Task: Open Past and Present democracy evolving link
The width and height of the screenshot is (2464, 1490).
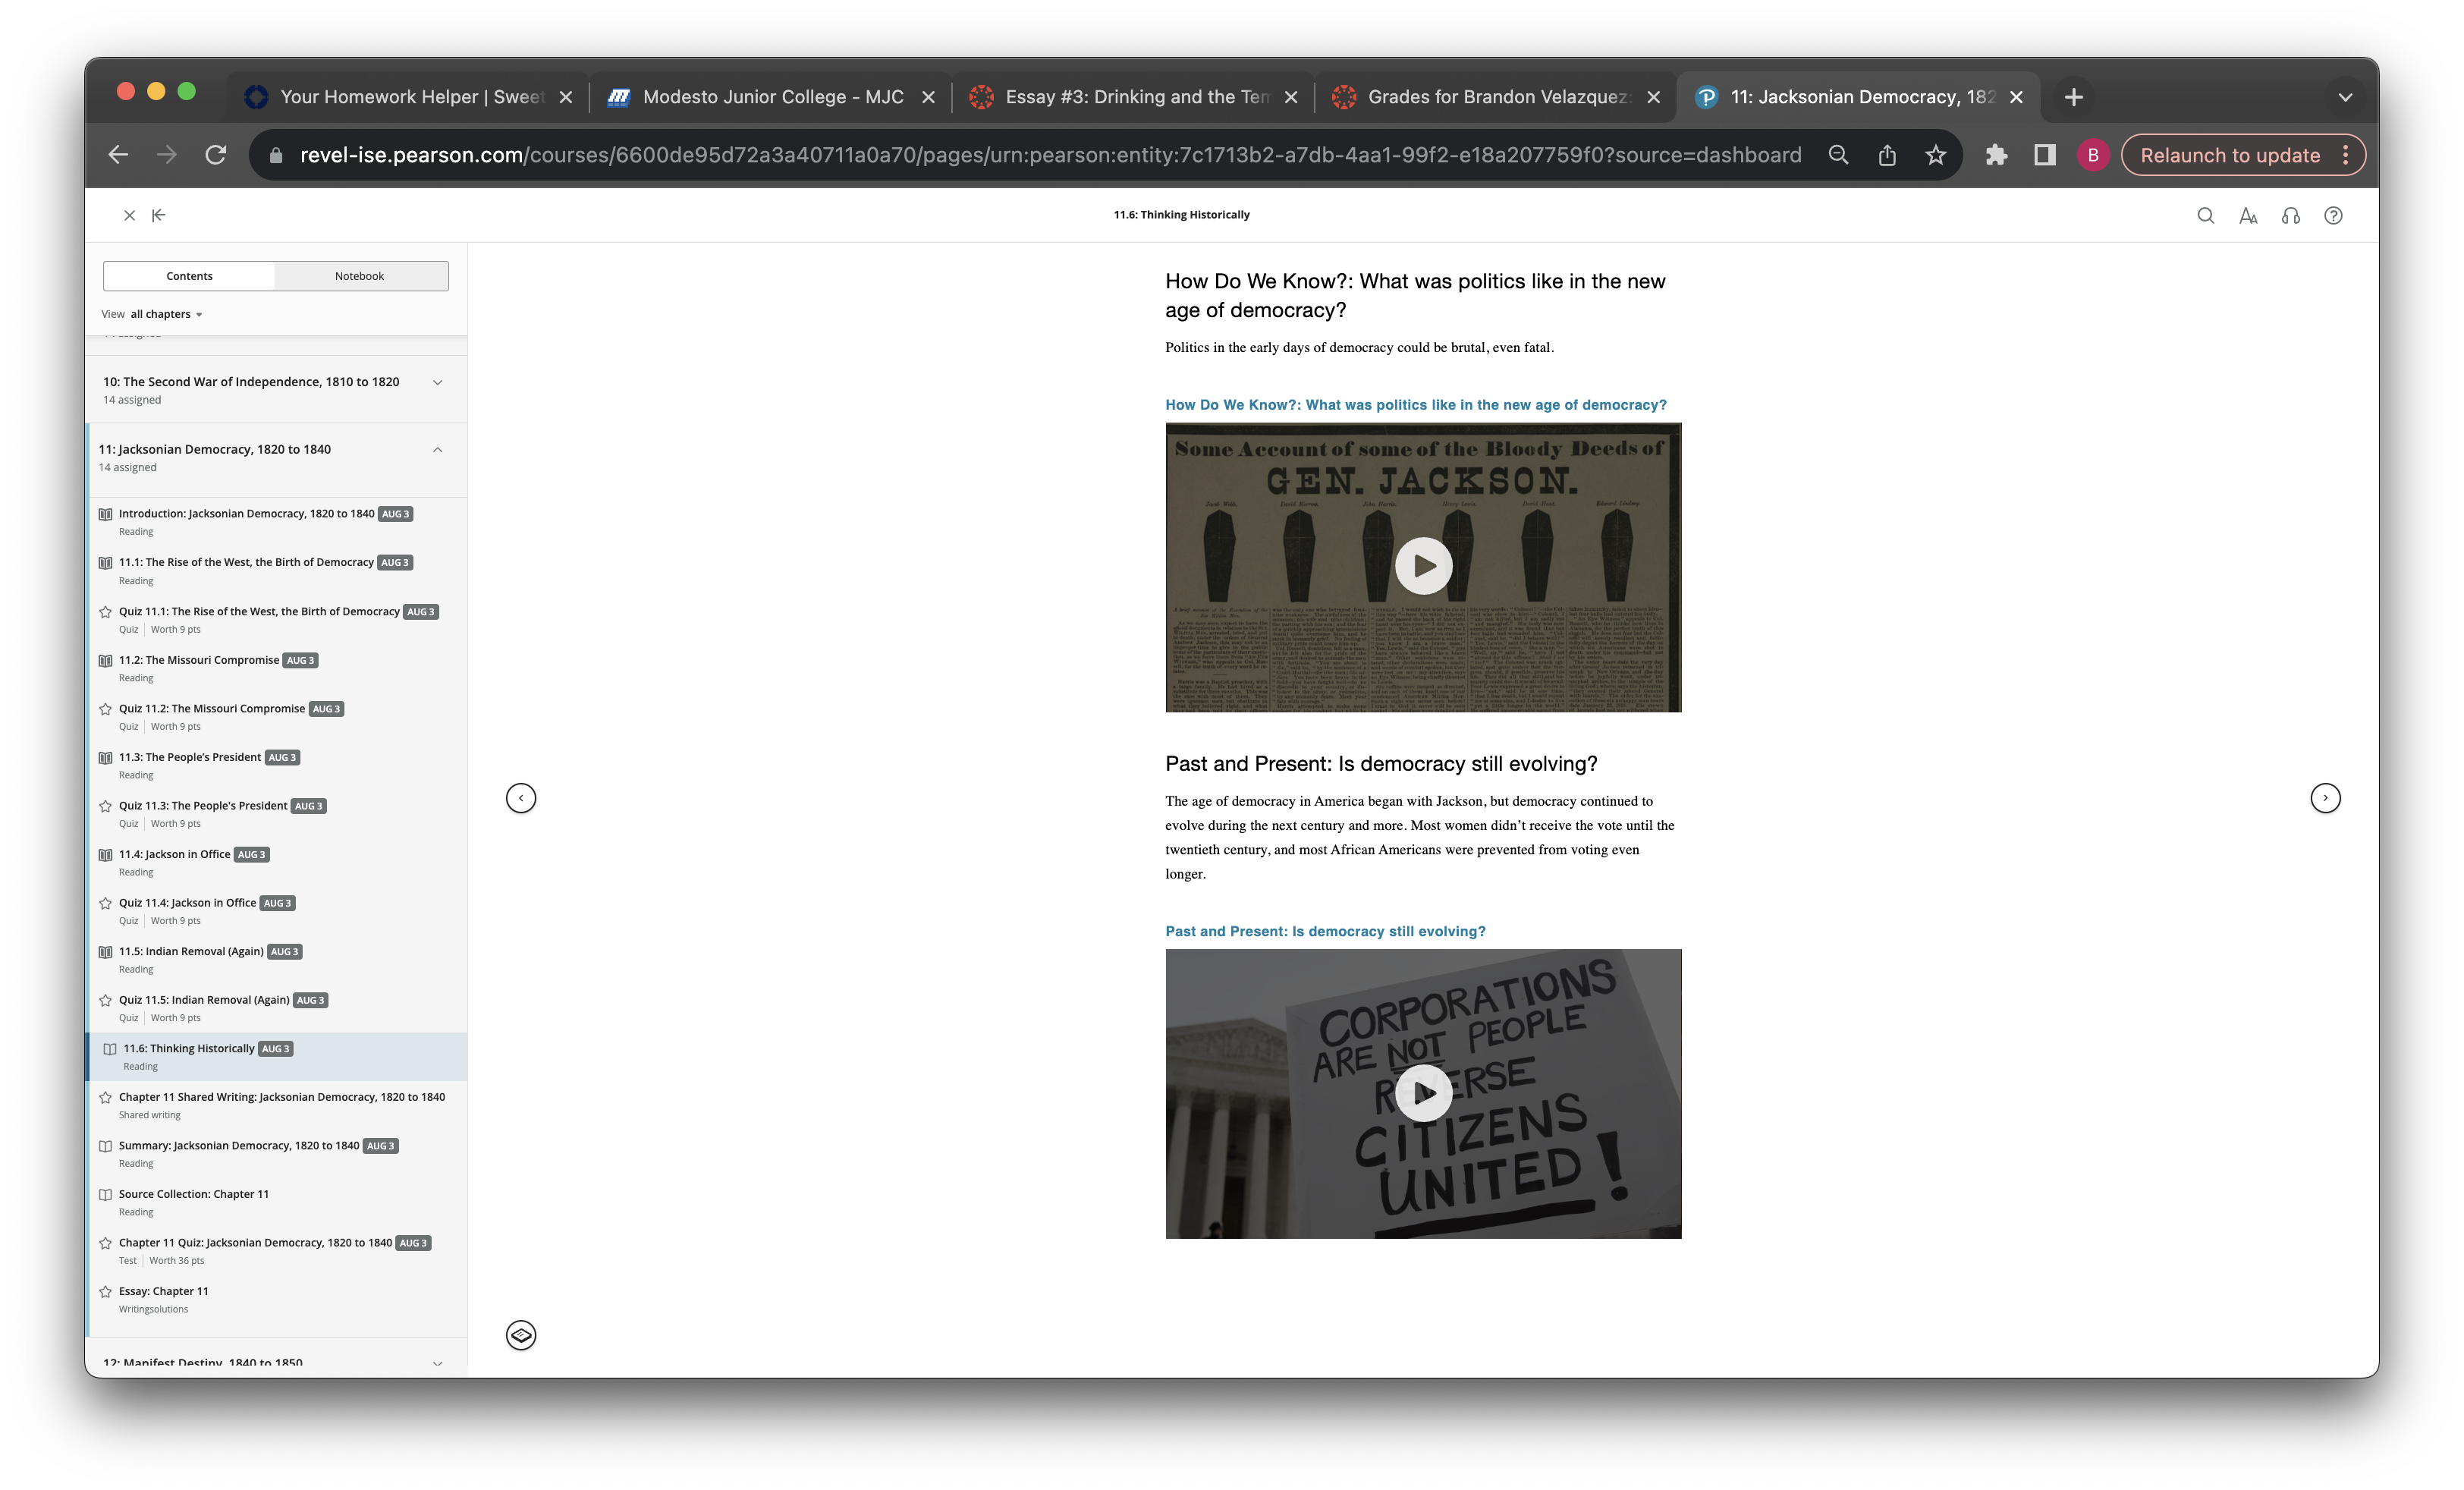Action: coord(1325,931)
